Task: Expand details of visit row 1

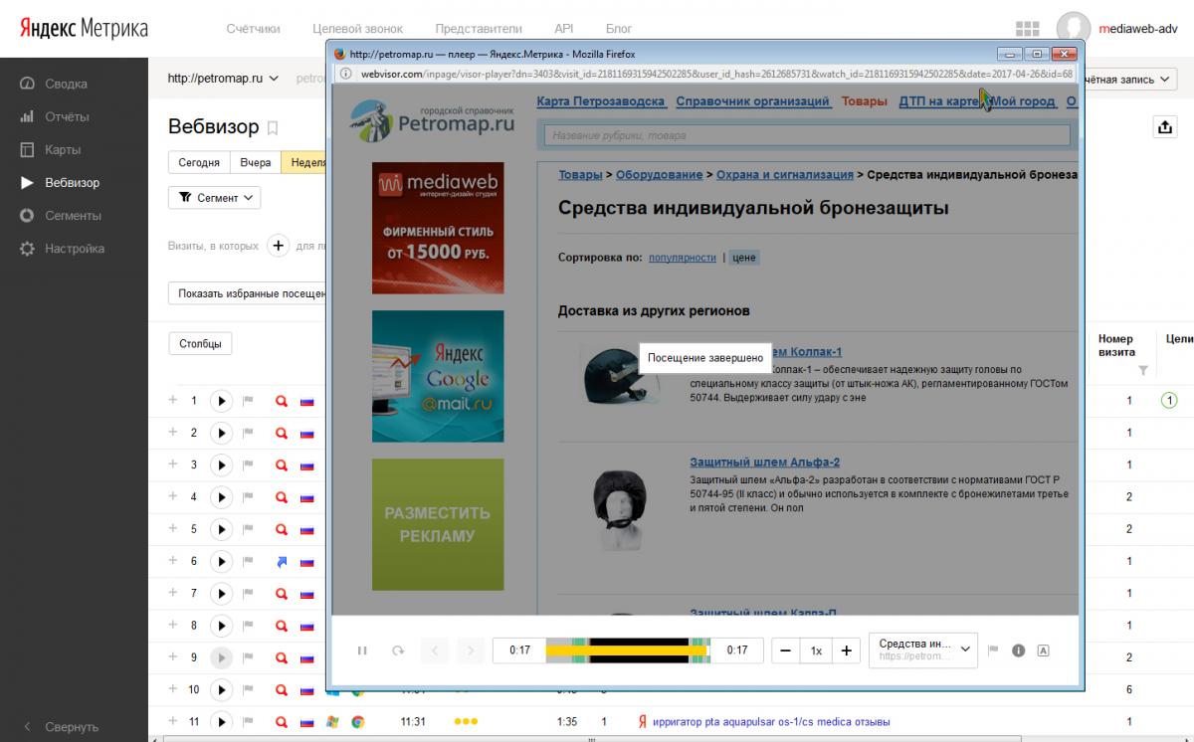Action: point(172,400)
